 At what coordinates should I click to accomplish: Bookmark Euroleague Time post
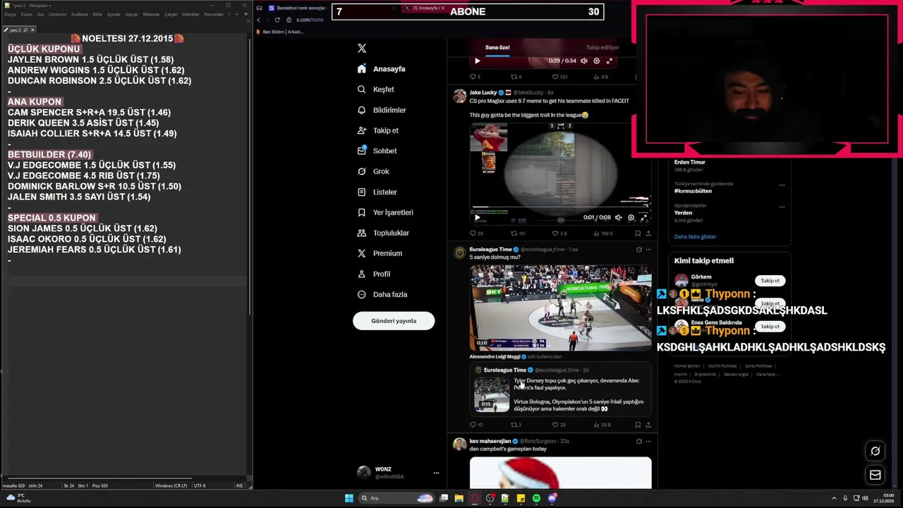point(637,425)
